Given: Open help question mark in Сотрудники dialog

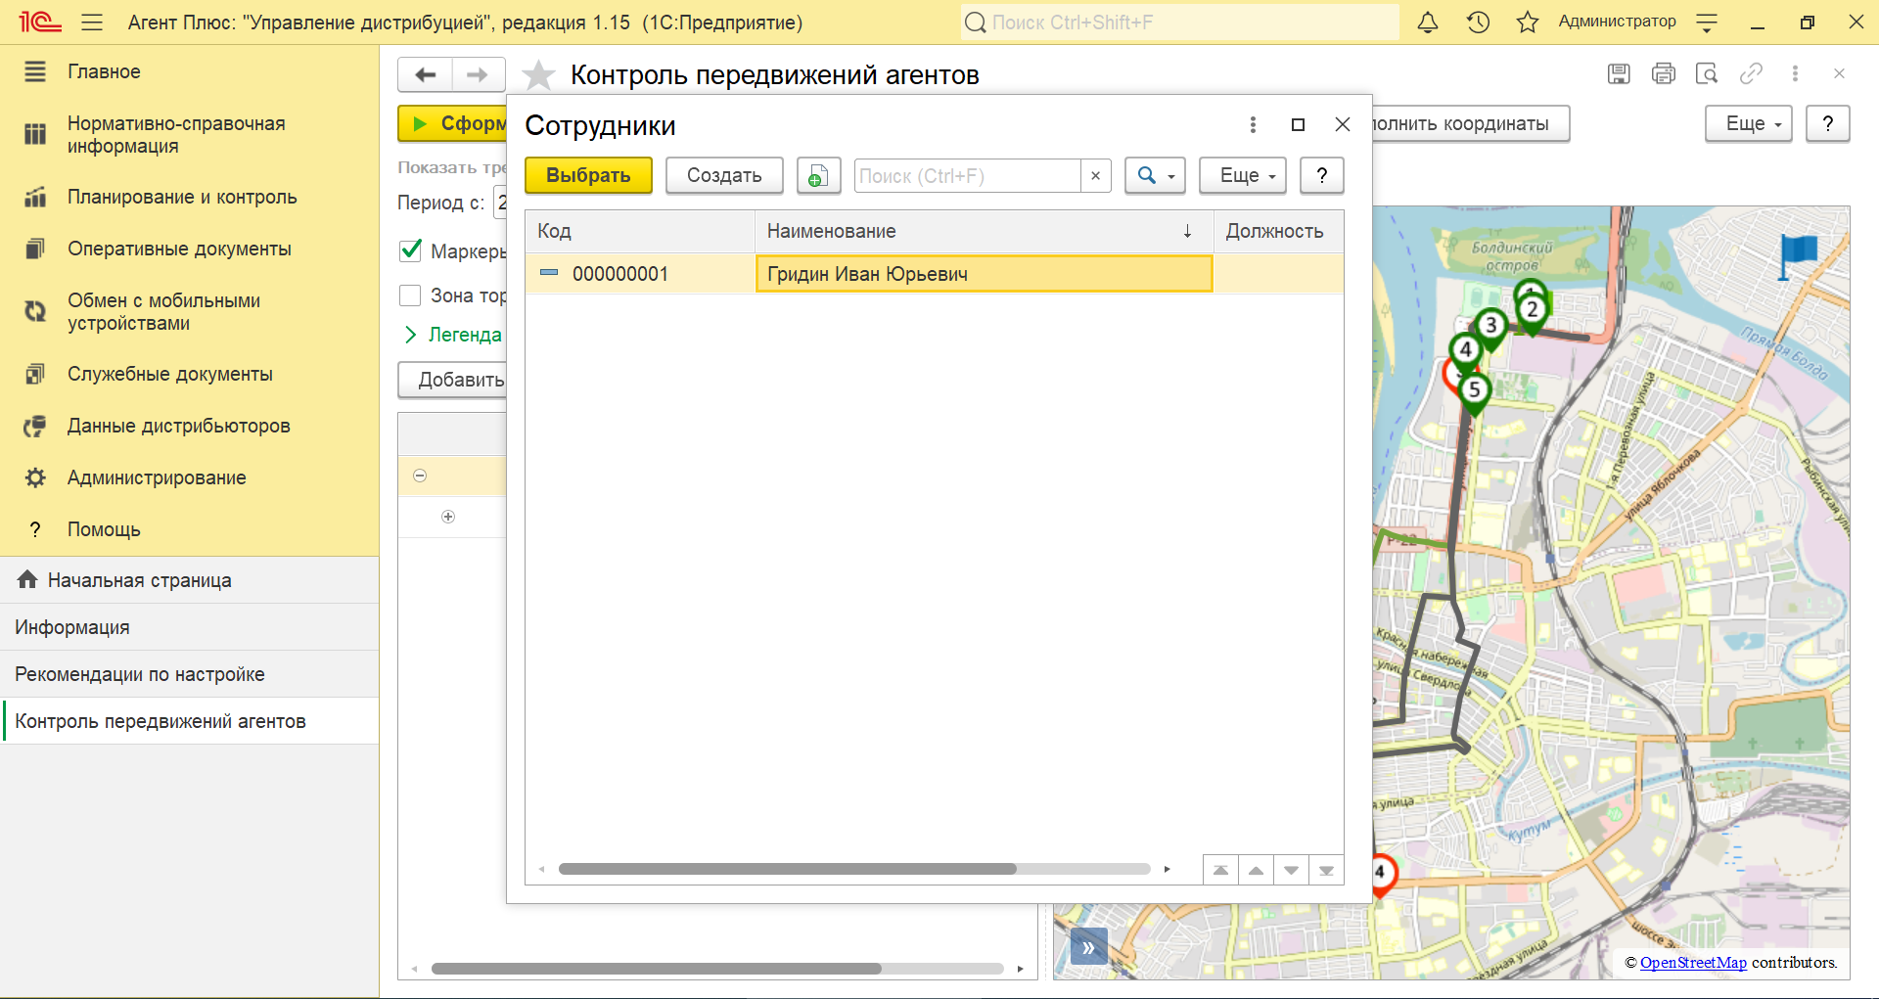Looking at the screenshot, I should (x=1321, y=175).
